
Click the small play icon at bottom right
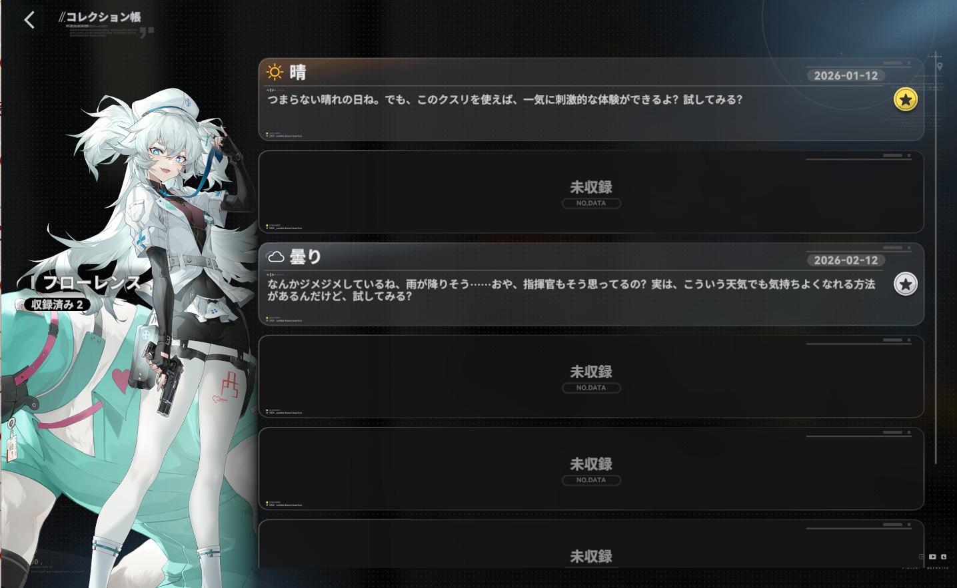[x=932, y=557]
